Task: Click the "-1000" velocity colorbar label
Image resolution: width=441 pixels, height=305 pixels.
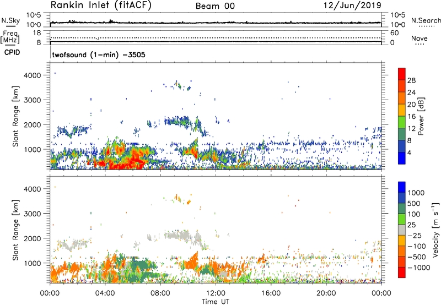Action: [419, 268]
